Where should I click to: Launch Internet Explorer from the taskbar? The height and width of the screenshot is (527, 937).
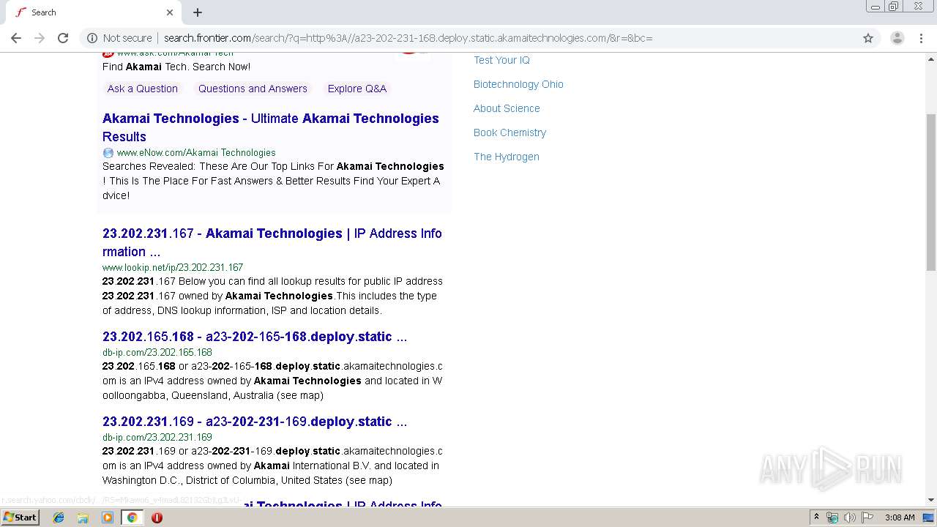(x=59, y=517)
